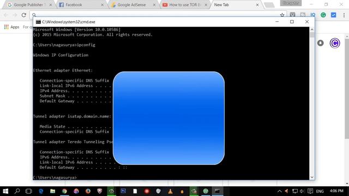Image resolution: width=349 pixels, height=196 pixels.
Task: Change input language ENG
Action: point(320,191)
